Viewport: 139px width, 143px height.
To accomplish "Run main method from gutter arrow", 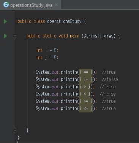I will (5, 36).
